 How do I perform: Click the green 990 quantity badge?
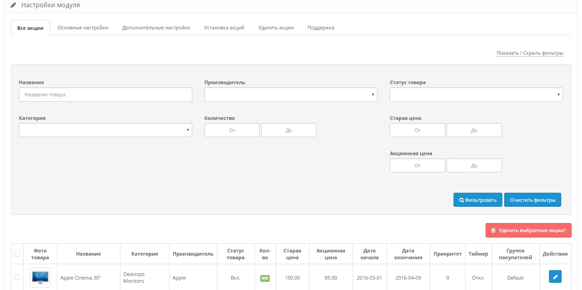(x=265, y=278)
